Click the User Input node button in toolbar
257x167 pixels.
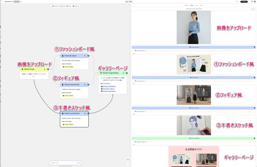tap(56, 6)
